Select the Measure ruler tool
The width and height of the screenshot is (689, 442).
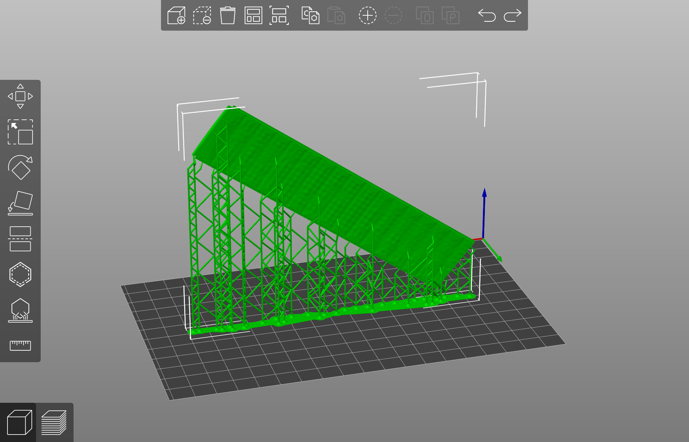[x=20, y=345]
